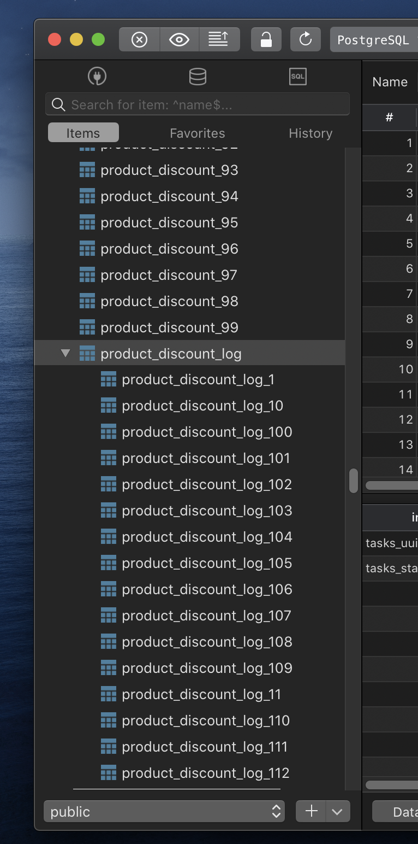The image size is (418, 844).
Task: Select the product_discount_log_100 table
Action: coord(207,432)
